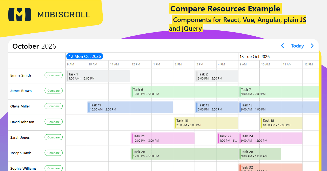327x171 pixels.
Task: Click the 10 AM label under Monday
Action: [93, 64]
